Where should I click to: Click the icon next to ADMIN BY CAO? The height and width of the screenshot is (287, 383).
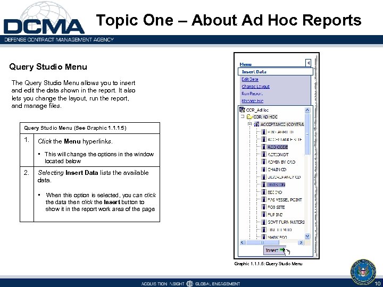click(x=264, y=162)
